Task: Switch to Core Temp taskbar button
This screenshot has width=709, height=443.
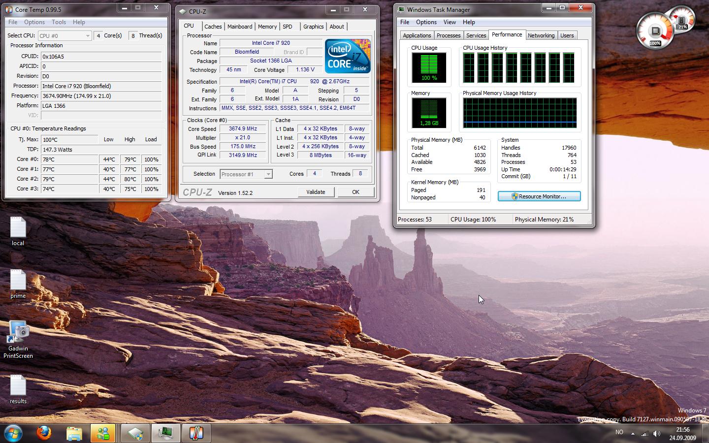Action: coord(196,433)
